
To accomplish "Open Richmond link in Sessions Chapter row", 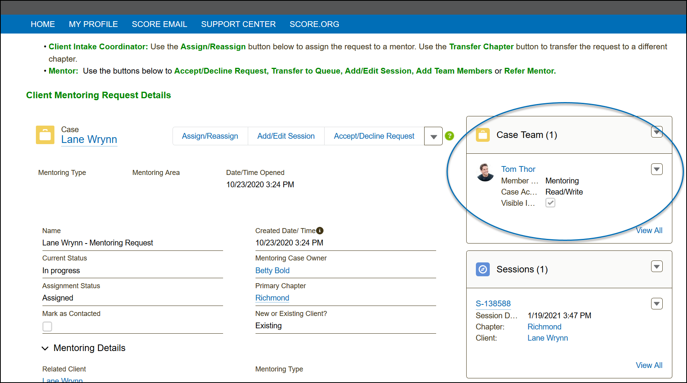I will pyautogui.click(x=545, y=327).
